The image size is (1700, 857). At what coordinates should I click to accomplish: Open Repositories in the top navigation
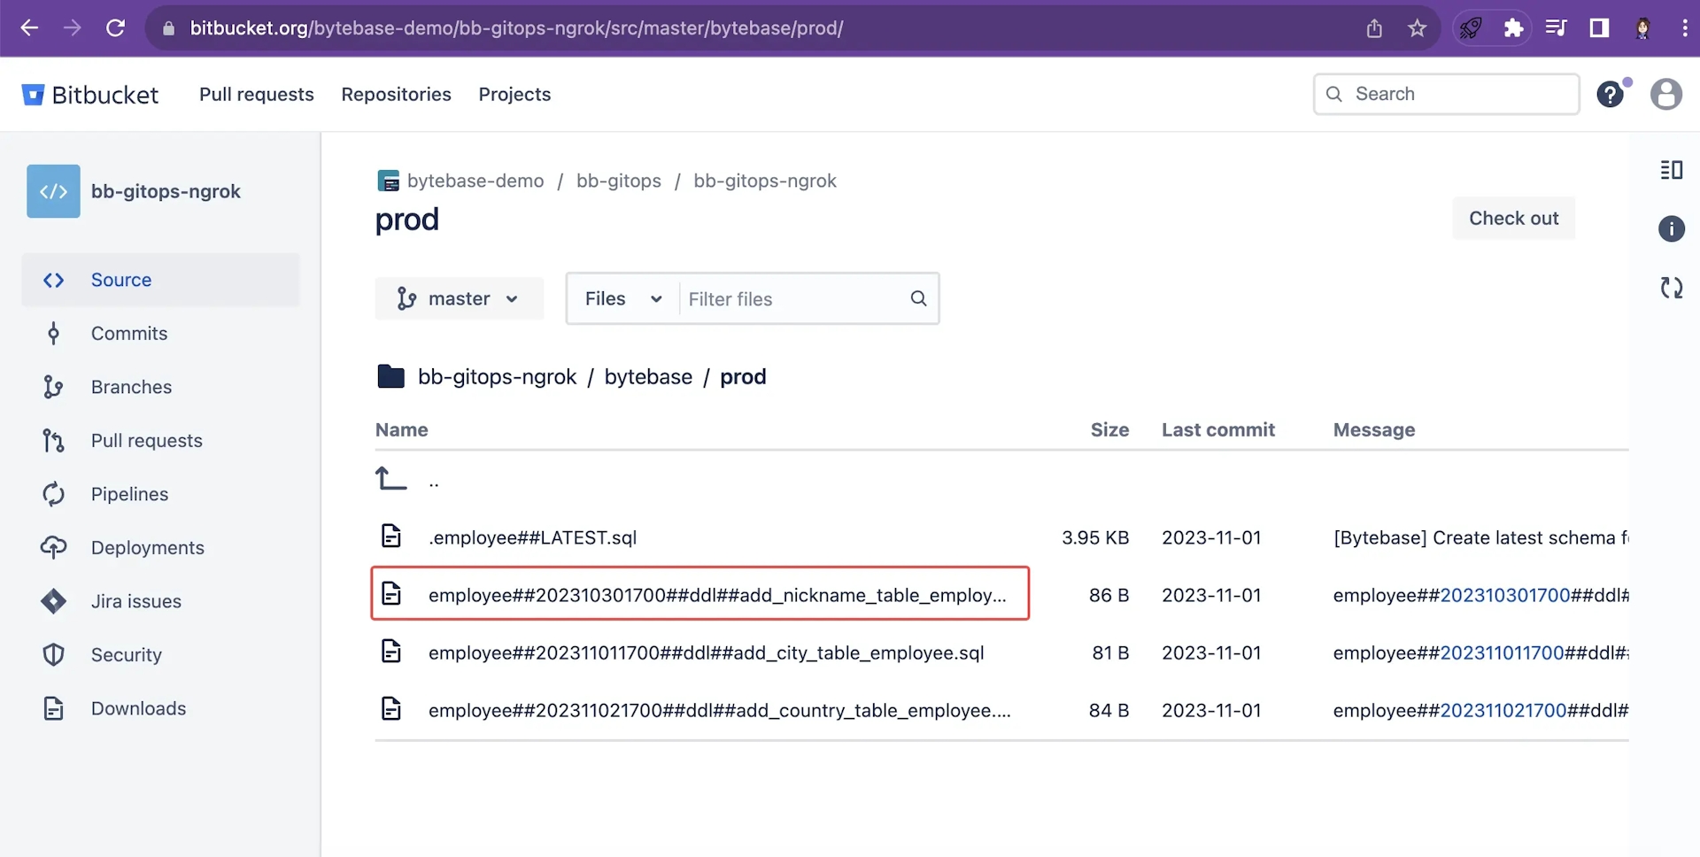pos(396,94)
